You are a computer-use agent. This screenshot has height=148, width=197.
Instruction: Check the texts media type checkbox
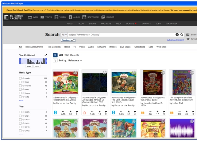(x=20, y=82)
